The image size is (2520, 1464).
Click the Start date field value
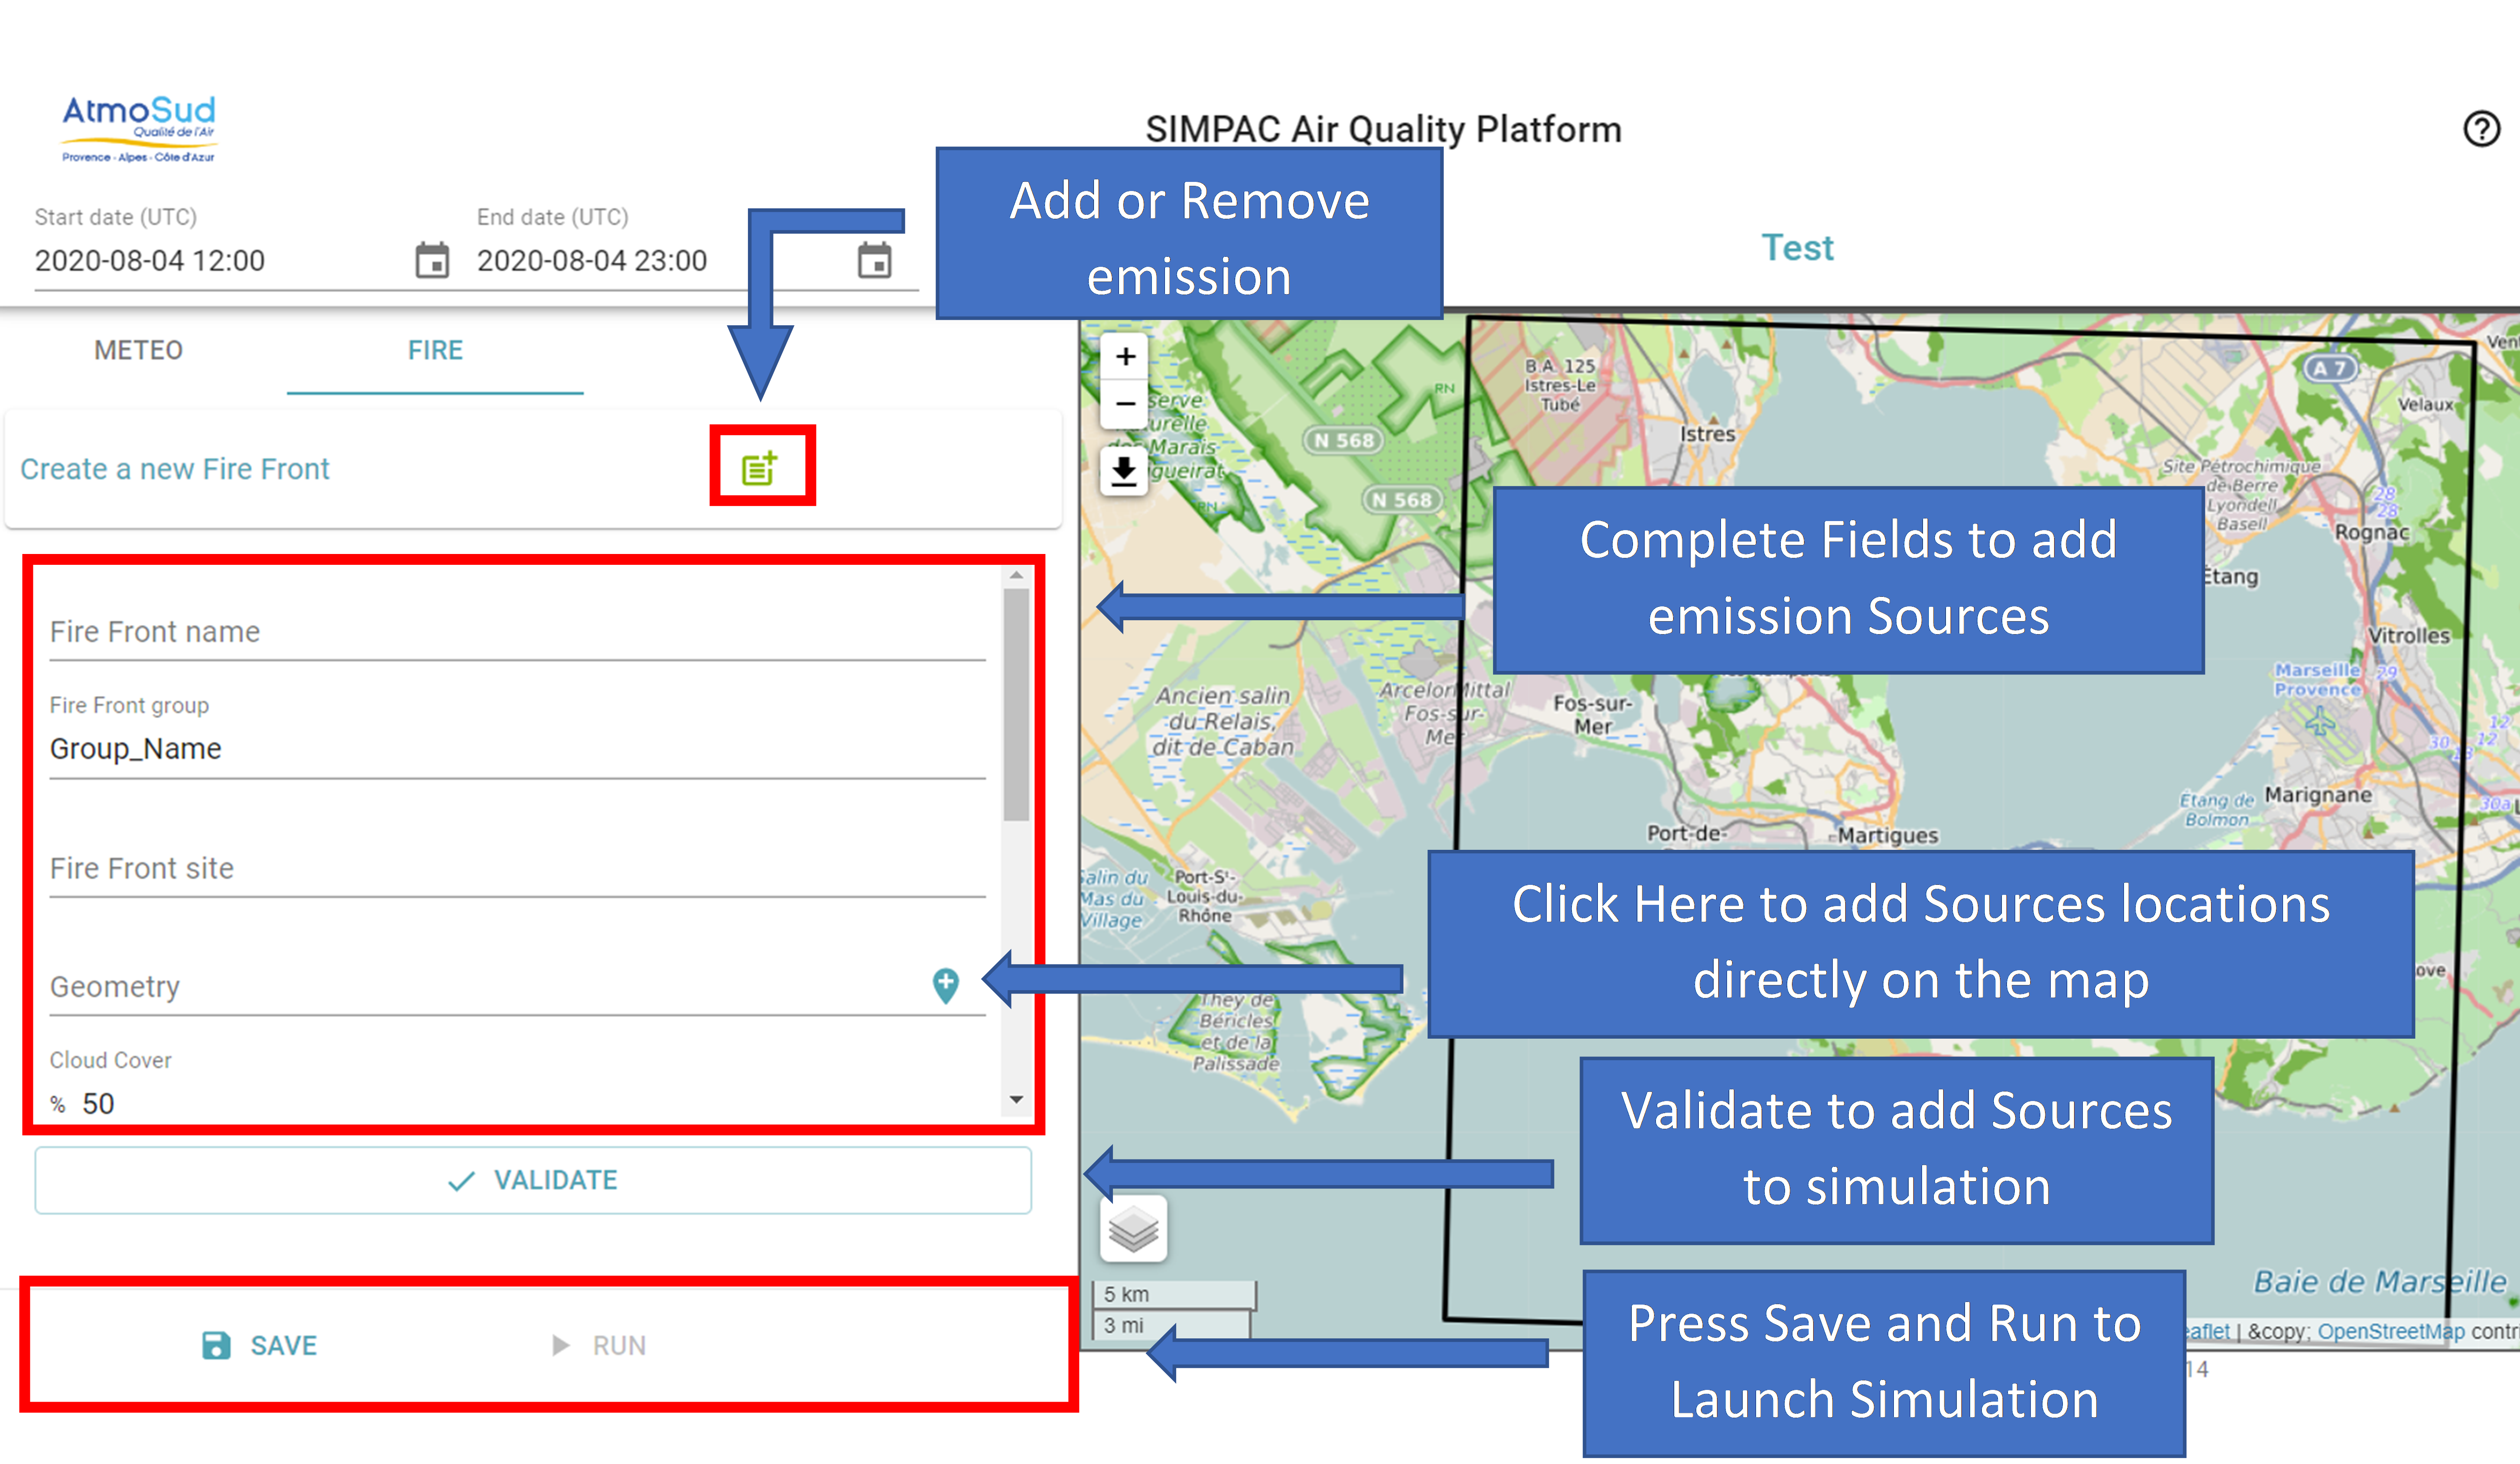pos(150,261)
